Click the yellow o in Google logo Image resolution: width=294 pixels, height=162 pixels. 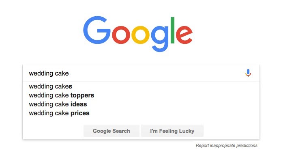coord(140,35)
